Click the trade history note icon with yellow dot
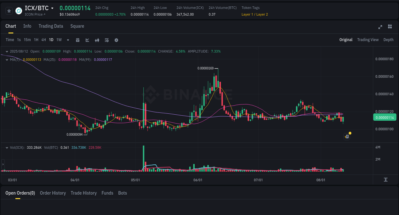 347,136
